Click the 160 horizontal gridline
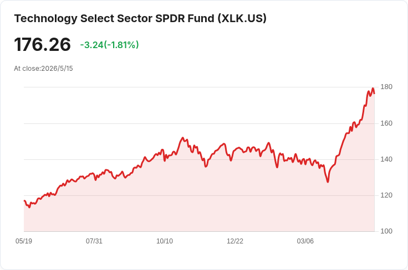 pos(200,123)
